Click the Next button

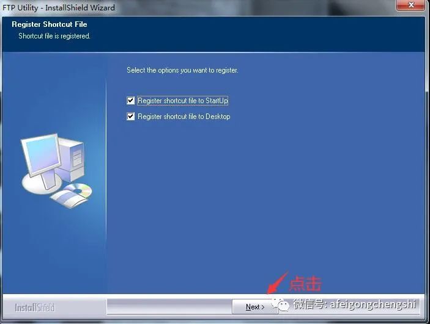coord(255,307)
